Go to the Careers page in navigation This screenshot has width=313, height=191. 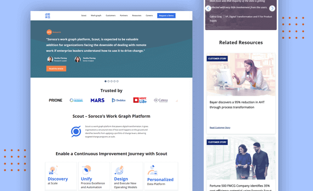pyautogui.click(x=149, y=15)
